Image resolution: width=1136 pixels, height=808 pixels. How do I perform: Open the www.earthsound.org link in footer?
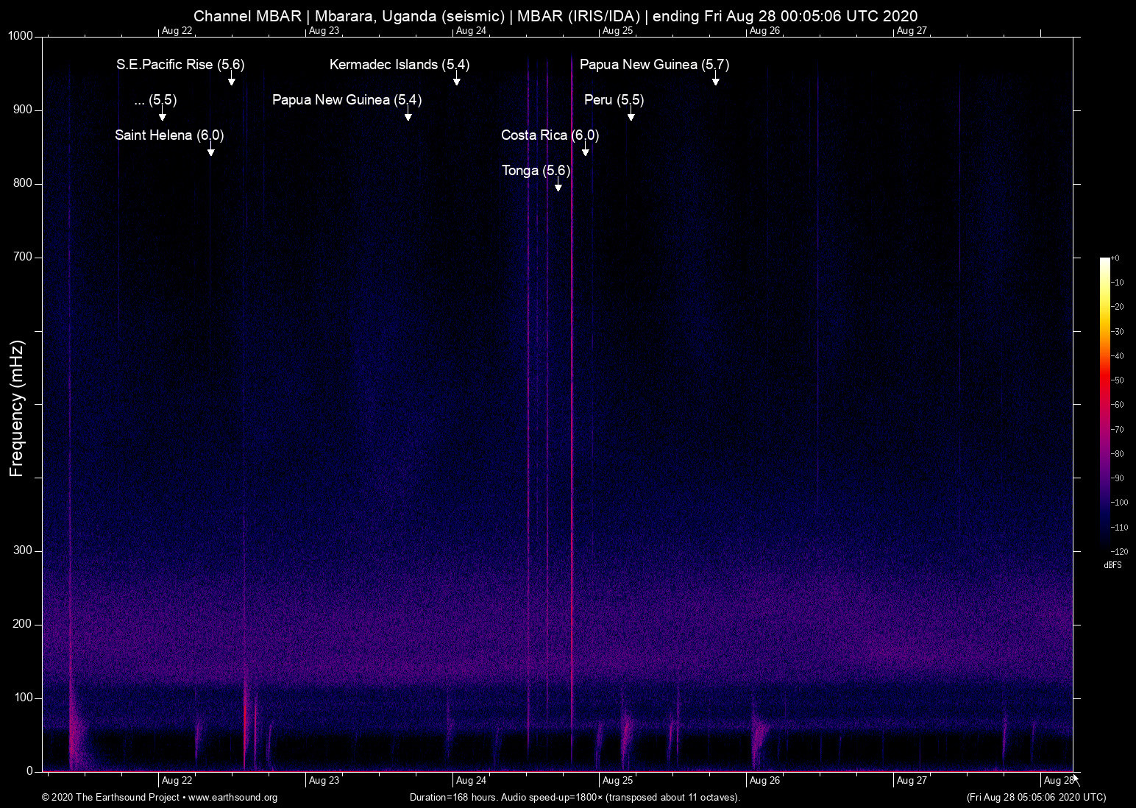pos(232,798)
